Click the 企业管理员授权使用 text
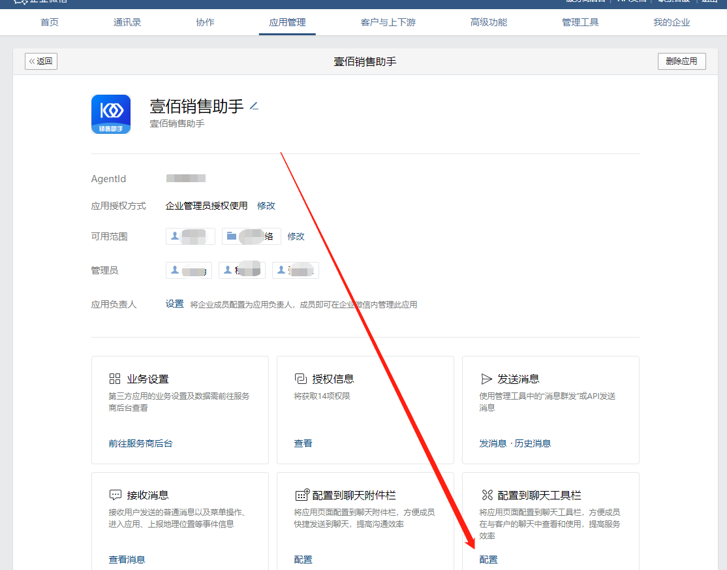The width and height of the screenshot is (727, 570). tap(206, 206)
